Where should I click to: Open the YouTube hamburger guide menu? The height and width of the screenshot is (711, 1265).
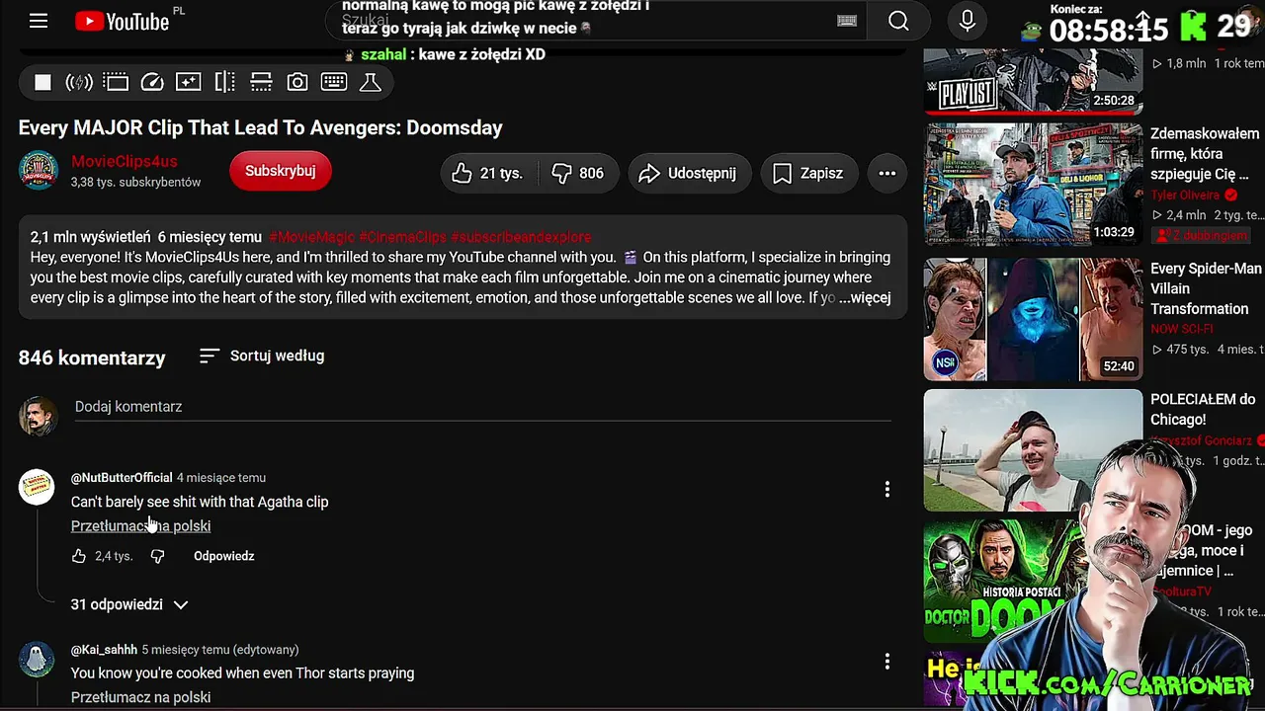(39, 21)
